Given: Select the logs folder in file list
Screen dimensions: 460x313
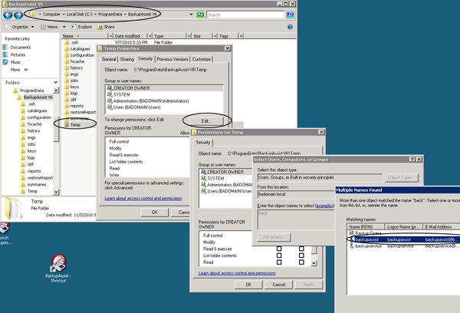Looking at the screenshot, I should click(x=71, y=93).
